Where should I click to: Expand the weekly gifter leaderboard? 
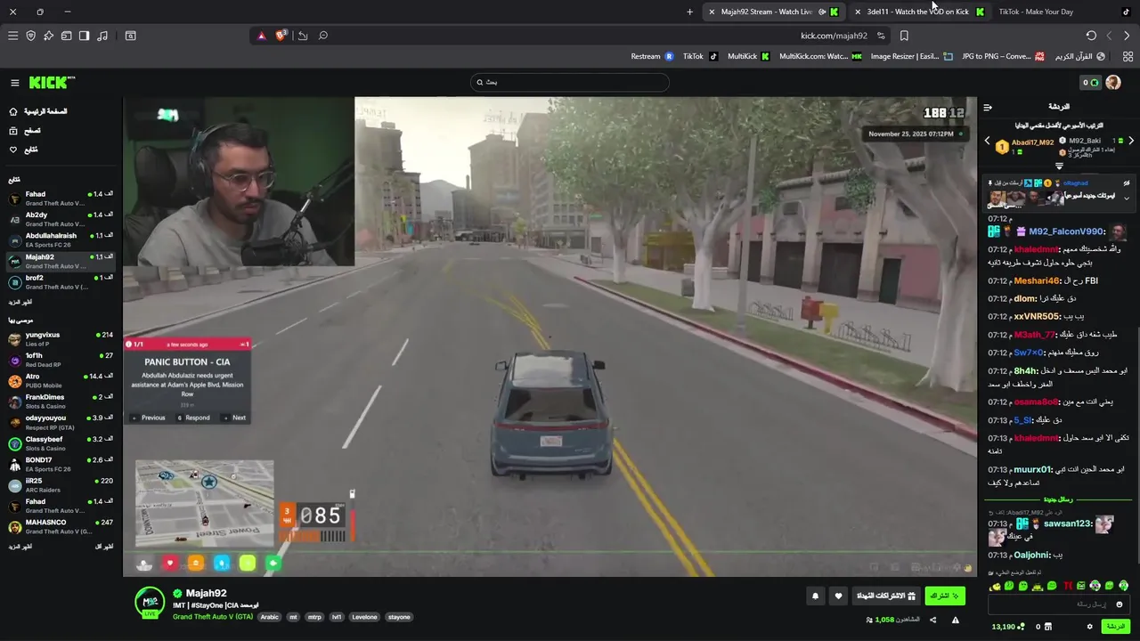1059,166
